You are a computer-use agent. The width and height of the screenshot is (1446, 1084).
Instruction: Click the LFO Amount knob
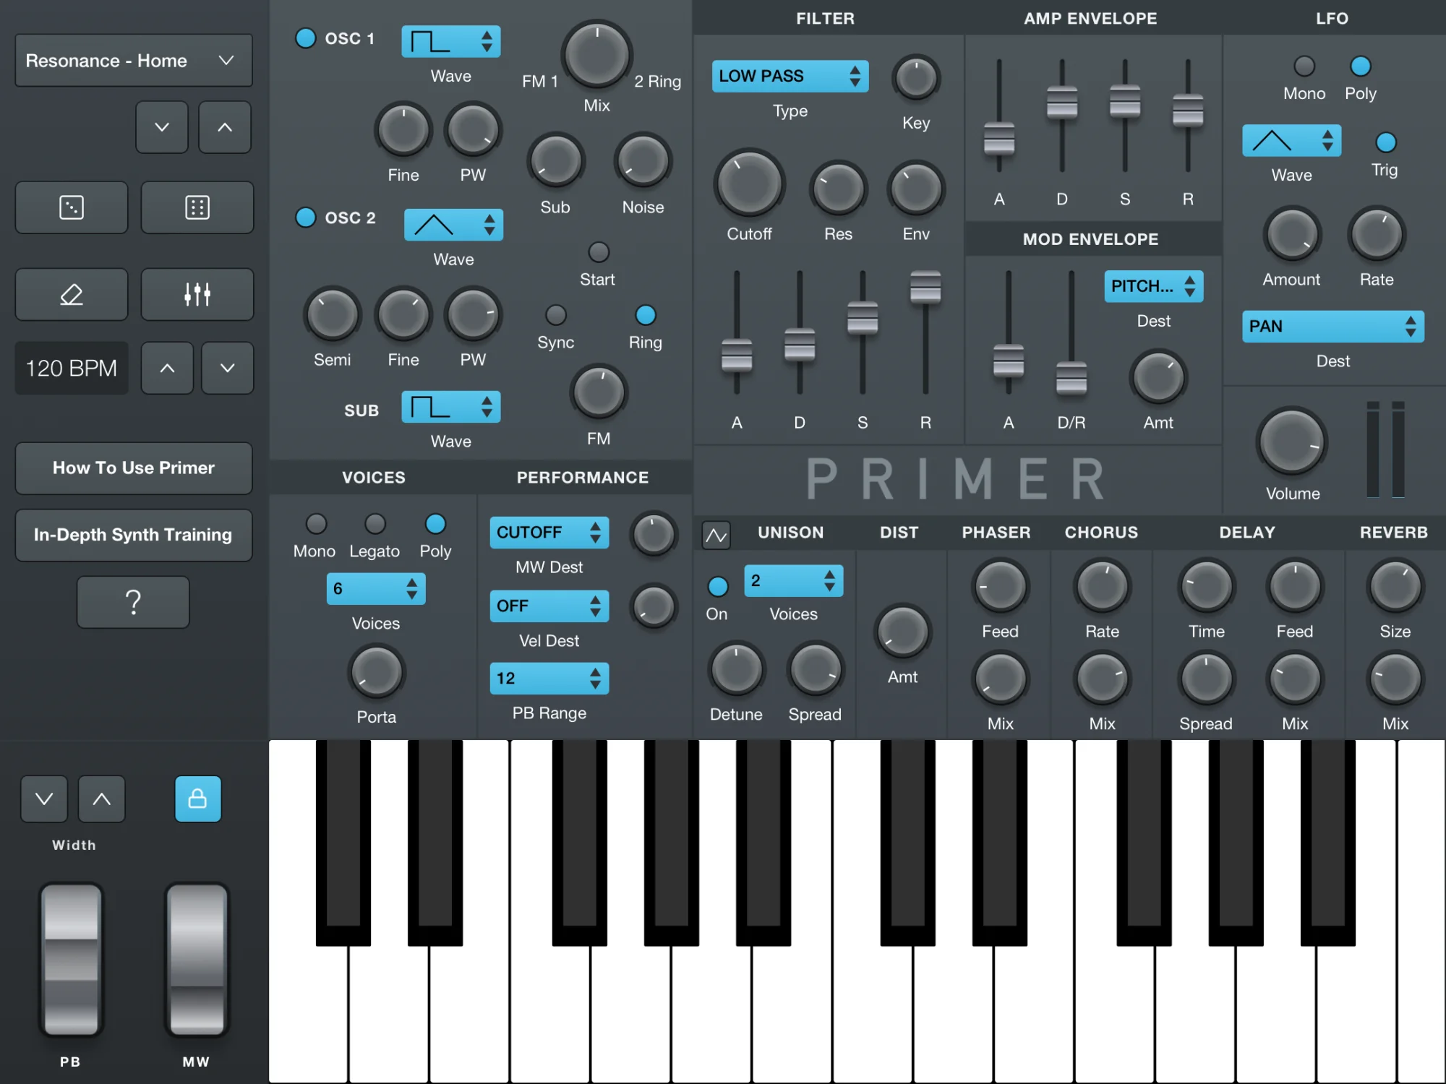[x=1292, y=235]
